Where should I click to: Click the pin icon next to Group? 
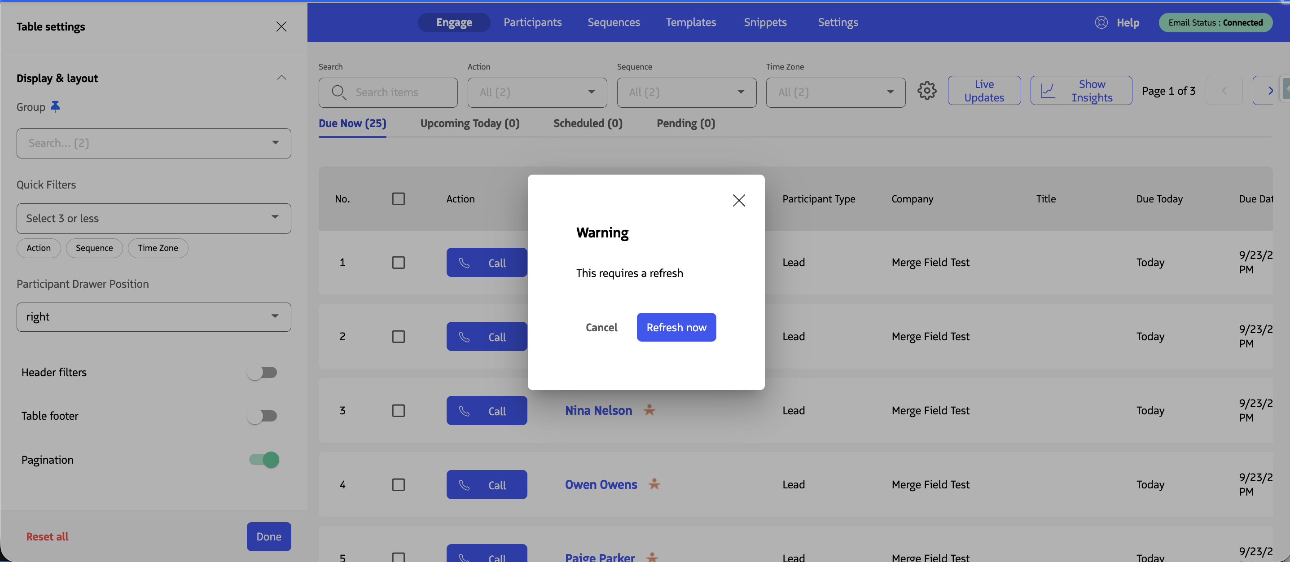55,107
